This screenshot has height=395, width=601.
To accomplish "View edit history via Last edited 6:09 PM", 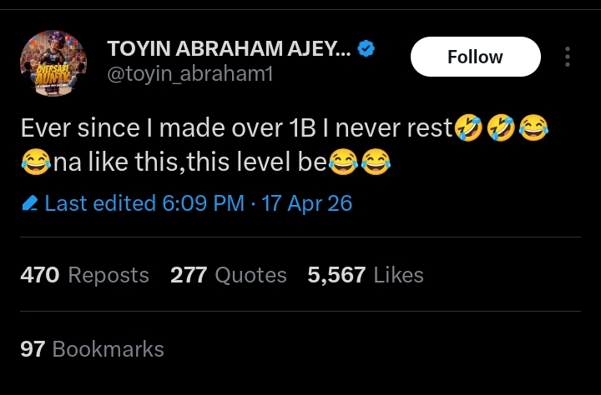I will (144, 203).
